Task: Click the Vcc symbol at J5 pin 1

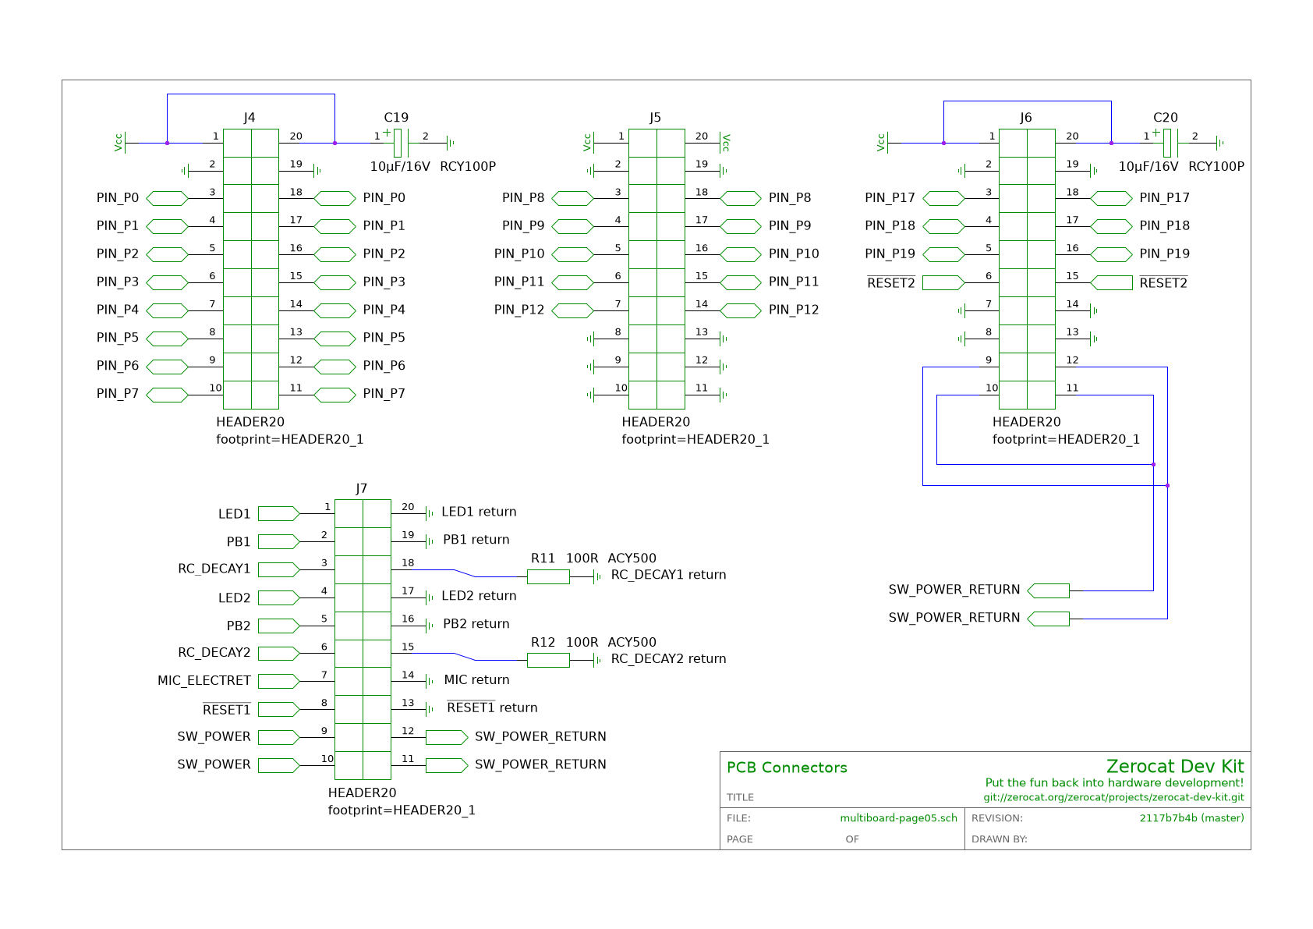Action: (588, 143)
